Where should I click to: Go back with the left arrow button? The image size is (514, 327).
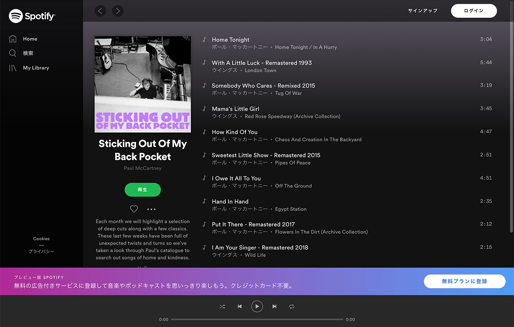click(100, 11)
